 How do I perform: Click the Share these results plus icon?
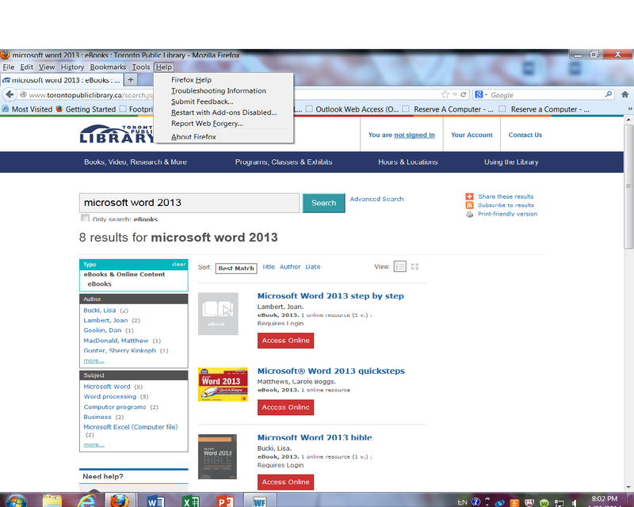469,196
